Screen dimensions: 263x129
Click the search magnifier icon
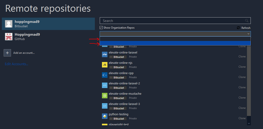pos(247,20)
